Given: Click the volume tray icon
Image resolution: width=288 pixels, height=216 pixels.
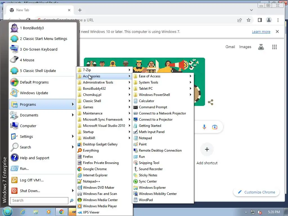Looking at the screenshot, I should [259, 212].
